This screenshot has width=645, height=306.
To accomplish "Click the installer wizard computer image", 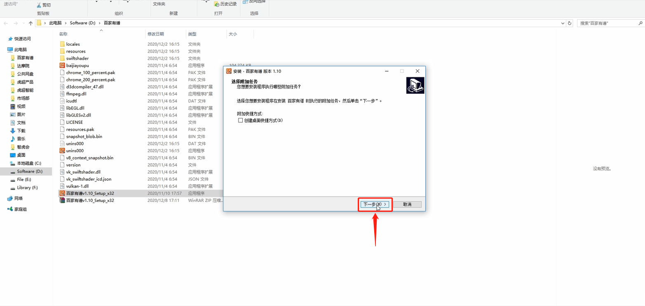I will coord(415,85).
